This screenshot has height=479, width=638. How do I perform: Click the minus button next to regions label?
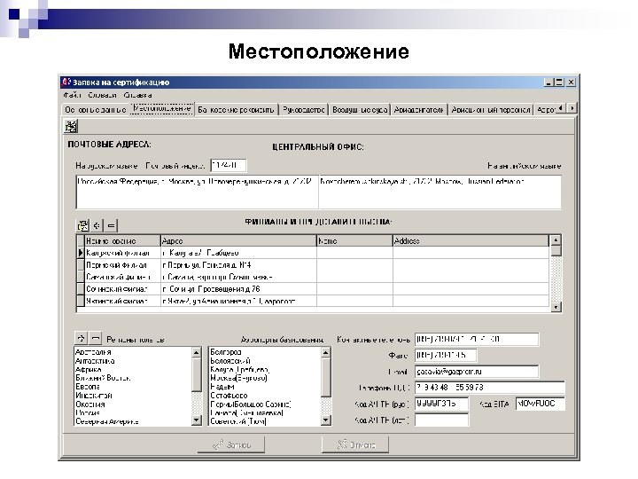[x=96, y=338]
